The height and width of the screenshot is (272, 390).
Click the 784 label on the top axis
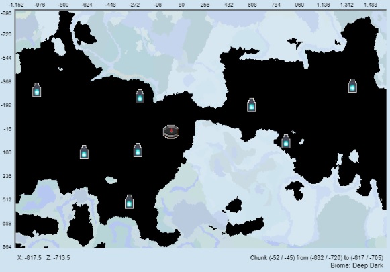coord(276,5)
